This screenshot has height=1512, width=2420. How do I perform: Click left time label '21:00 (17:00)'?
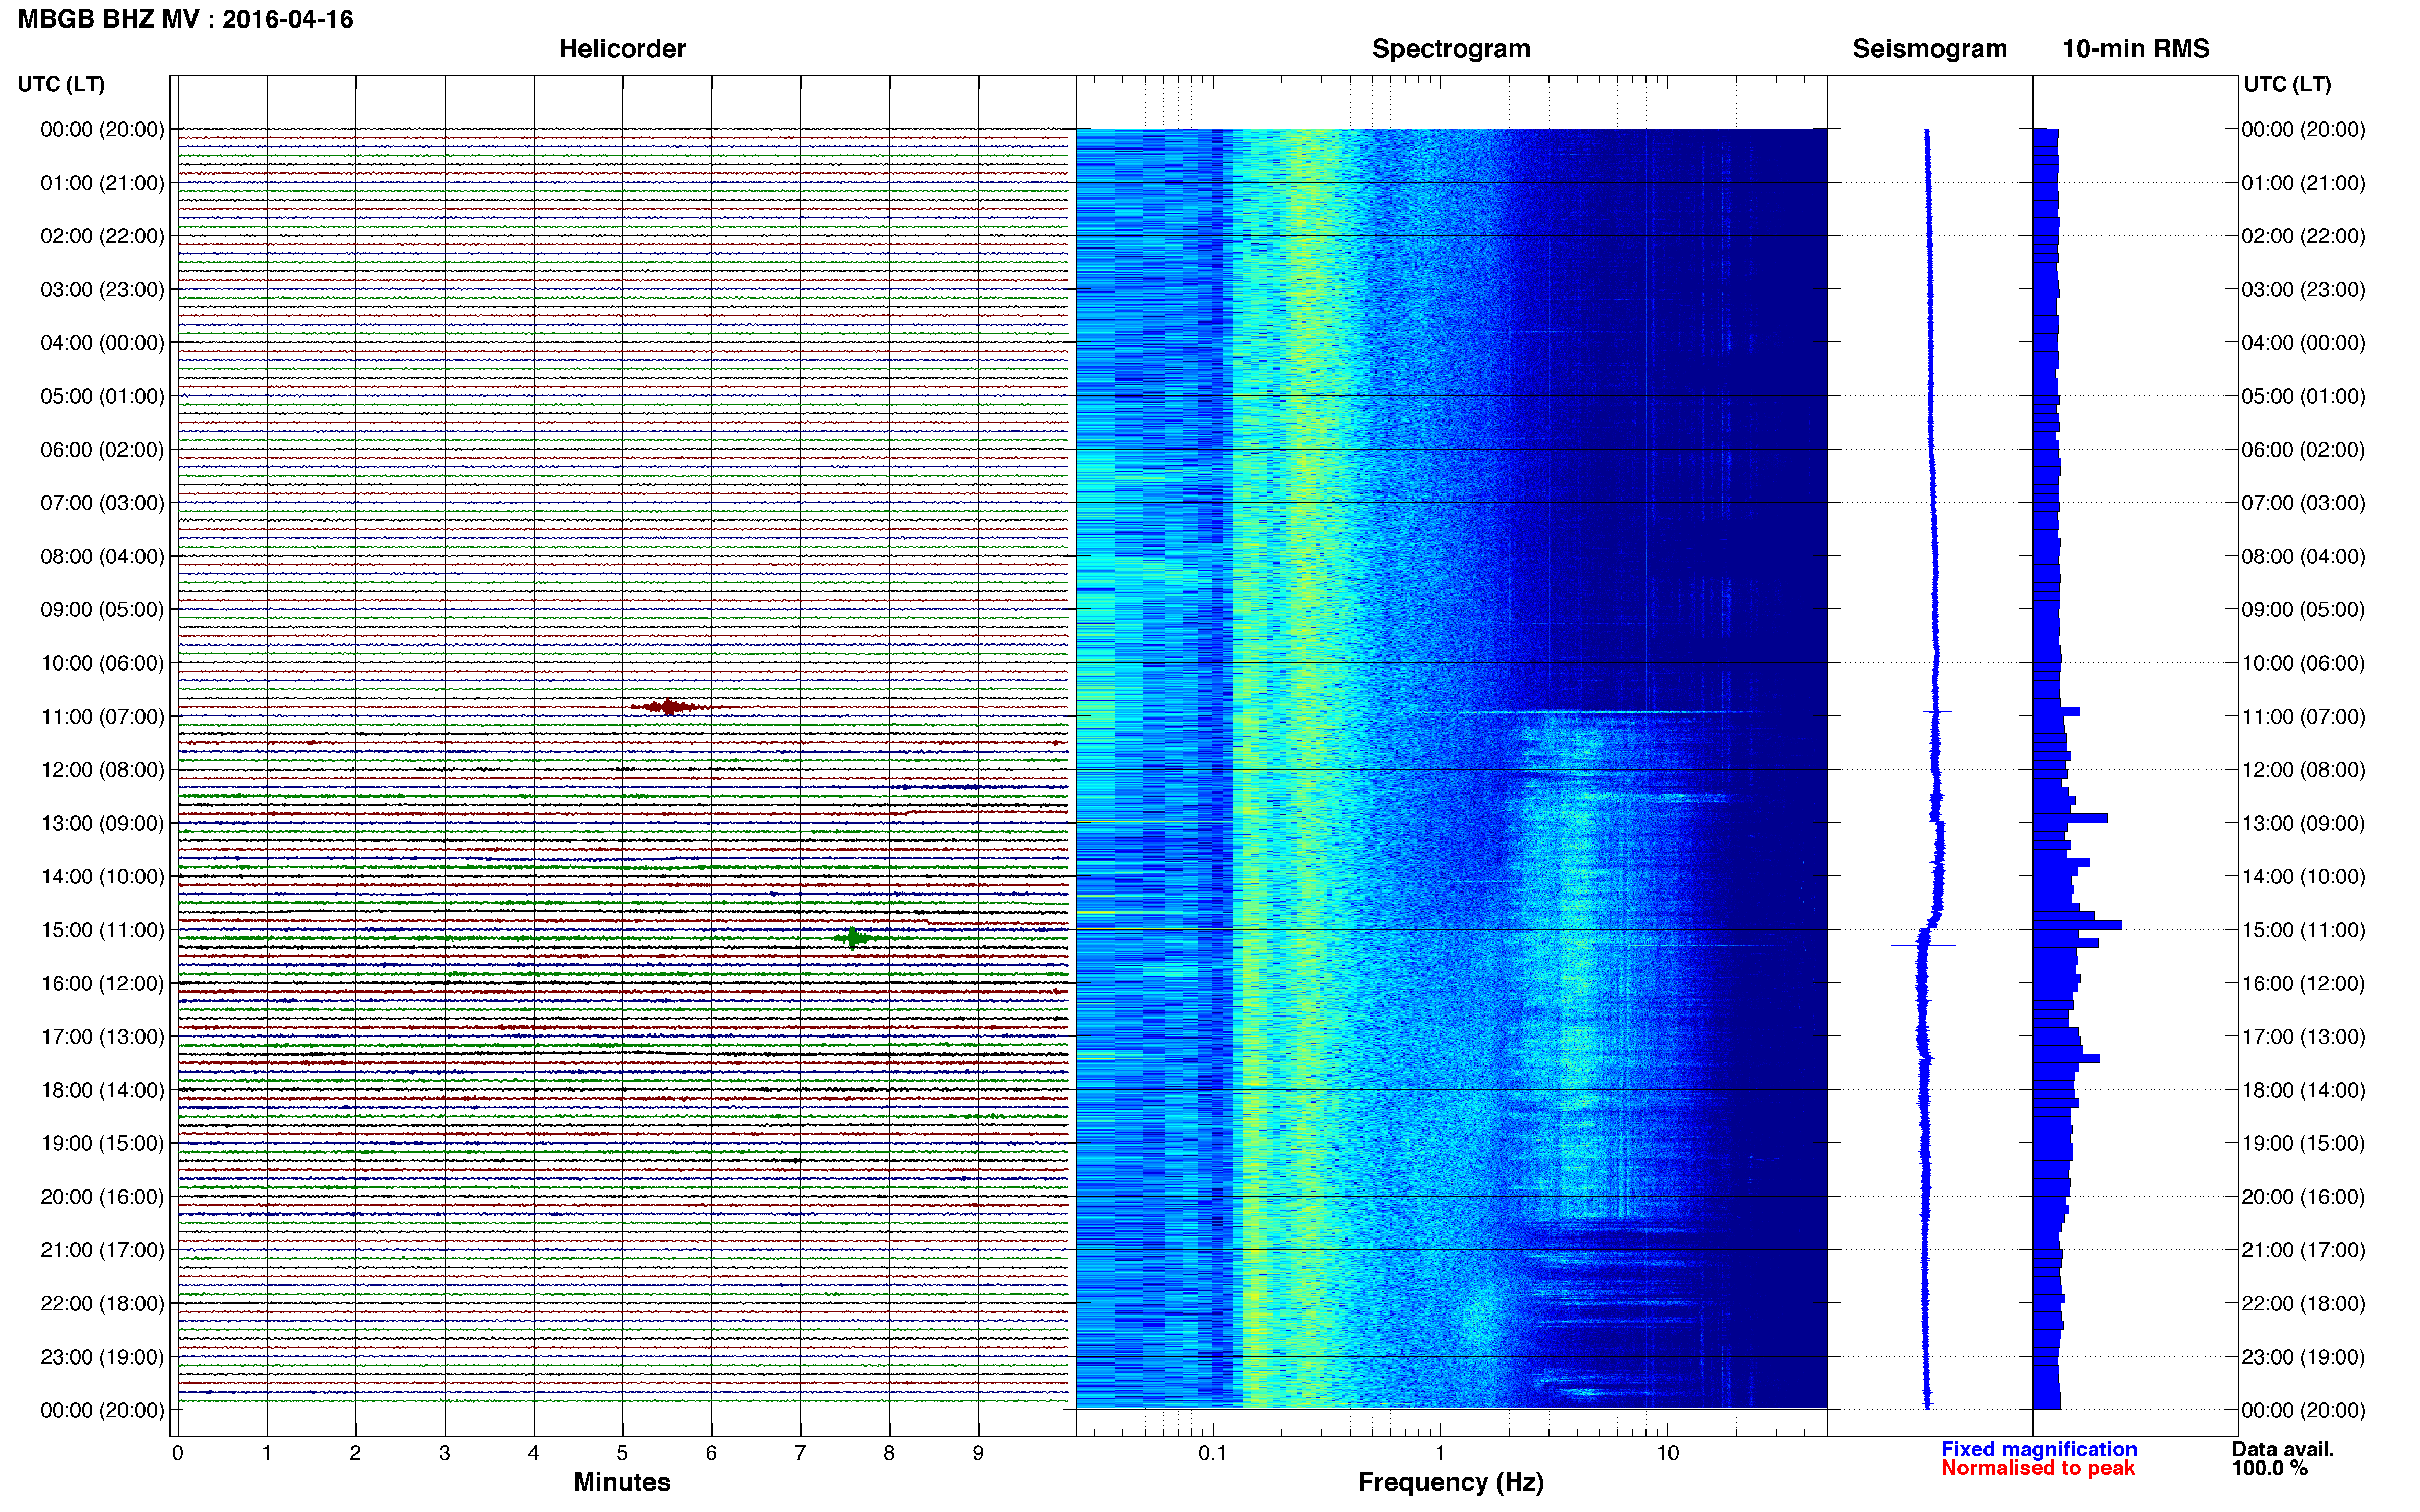(x=102, y=1250)
